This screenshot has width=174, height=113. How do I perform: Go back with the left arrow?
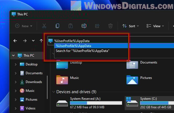click(x=15, y=41)
